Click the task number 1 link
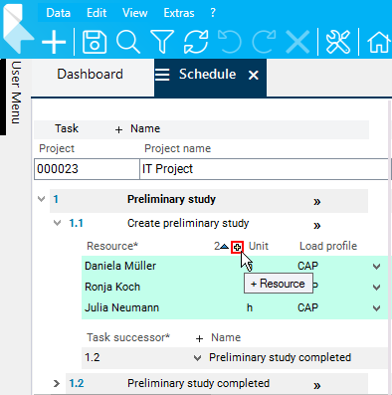The image size is (392, 395). pyautogui.click(x=56, y=199)
